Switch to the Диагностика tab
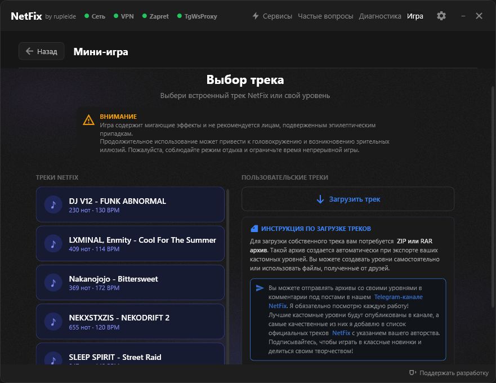Image resolution: width=496 pixels, height=383 pixels. [x=380, y=16]
